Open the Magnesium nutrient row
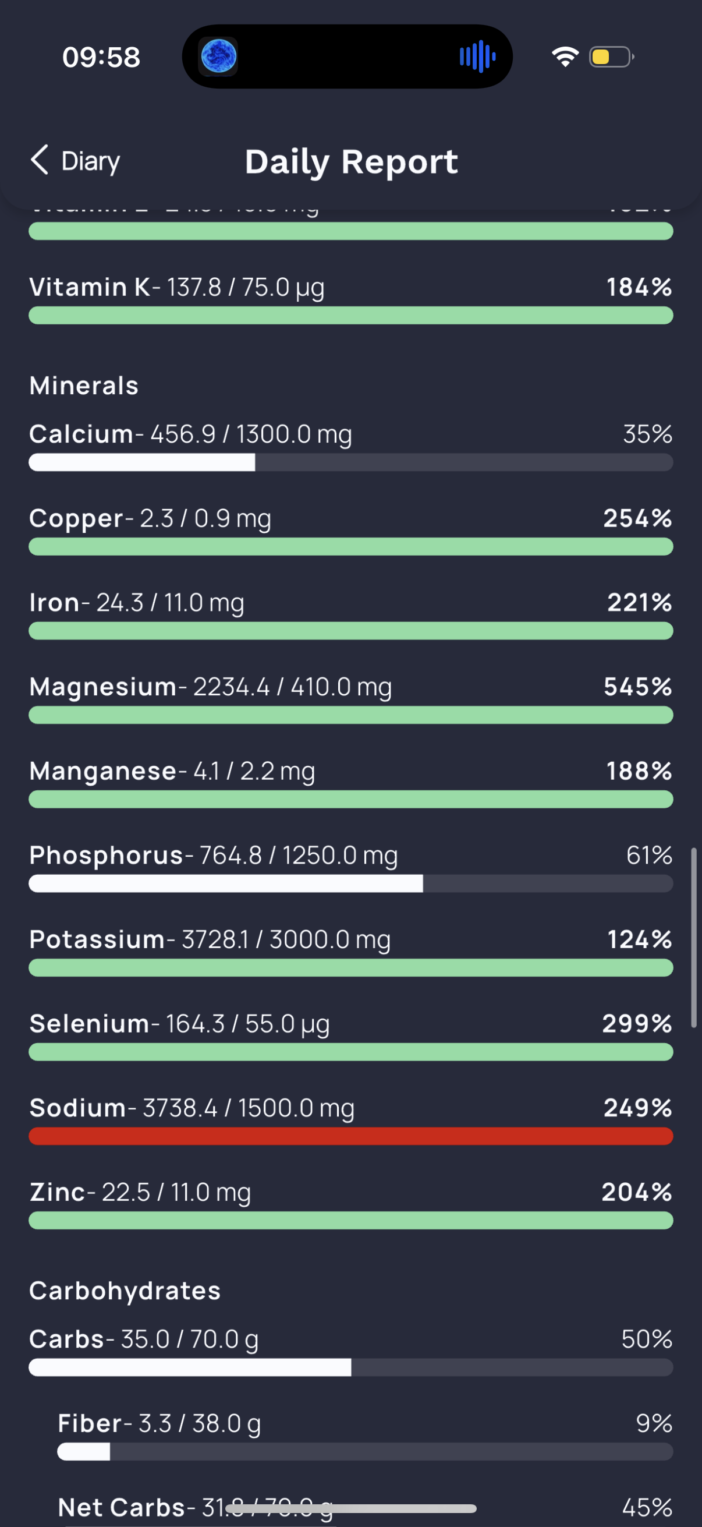 350,699
